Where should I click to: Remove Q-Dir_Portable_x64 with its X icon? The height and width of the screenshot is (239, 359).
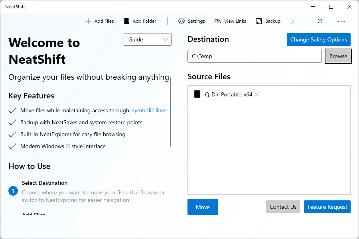click(x=257, y=94)
